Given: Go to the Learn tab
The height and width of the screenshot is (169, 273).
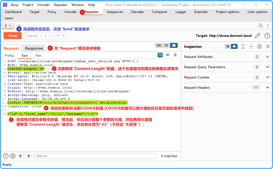Looking at the screenshot, I should (x=9, y=18).
